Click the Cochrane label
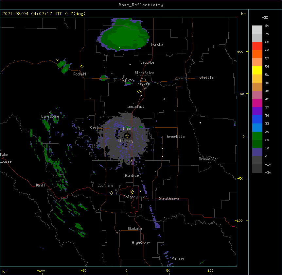This screenshot has width=282, height=275. point(105,186)
